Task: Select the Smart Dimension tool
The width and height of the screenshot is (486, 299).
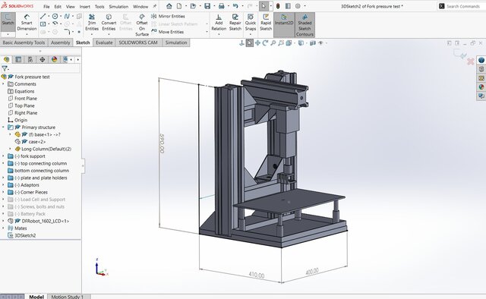Action: (x=27, y=23)
